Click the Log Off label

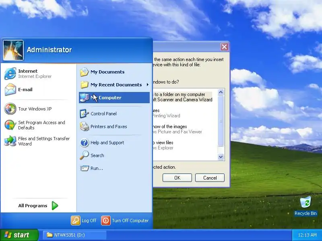point(89,221)
